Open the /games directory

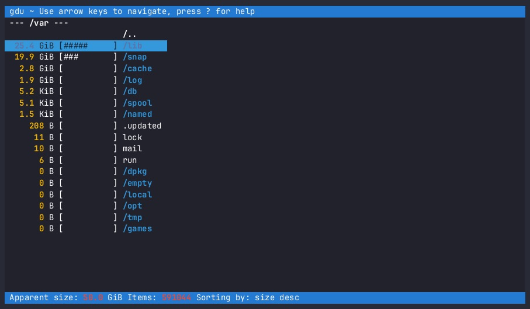pos(137,228)
